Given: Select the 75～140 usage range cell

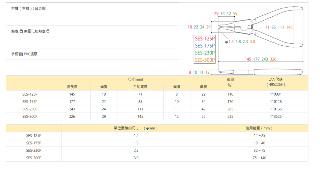Looking at the screenshot, I should point(260,158).
